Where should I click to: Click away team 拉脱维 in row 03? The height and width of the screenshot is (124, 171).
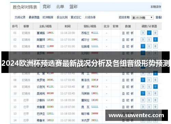point(85,47)
